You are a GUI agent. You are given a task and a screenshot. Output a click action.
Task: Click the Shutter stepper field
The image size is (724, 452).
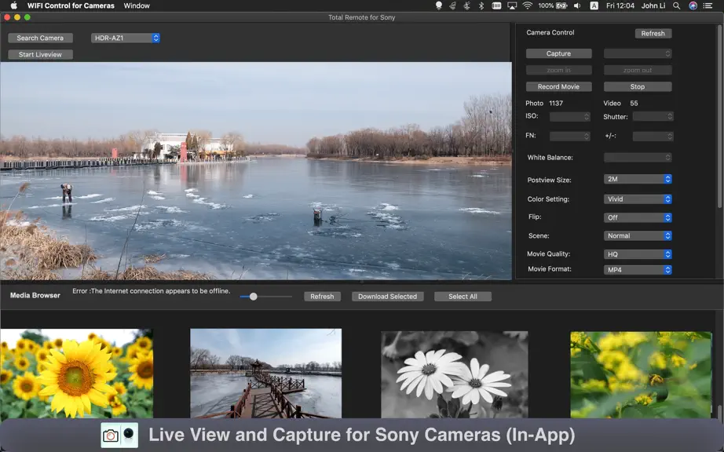653,117
